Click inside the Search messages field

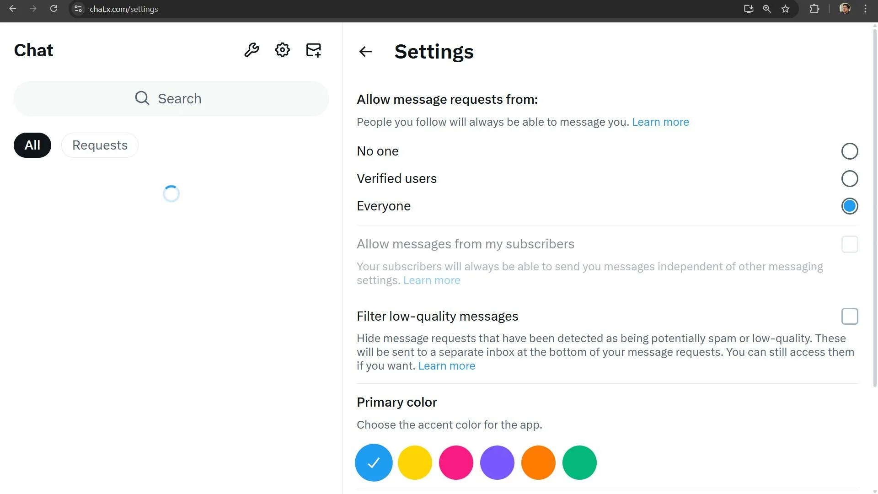197,98
